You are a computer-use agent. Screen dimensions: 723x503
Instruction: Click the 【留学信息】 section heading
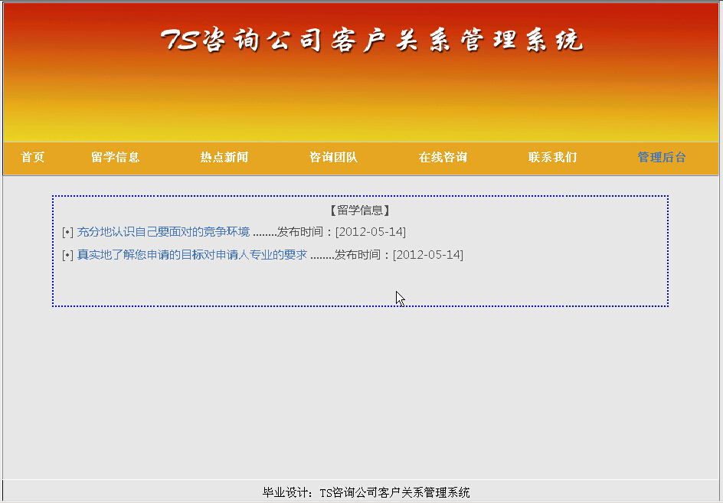click(360, 211)
